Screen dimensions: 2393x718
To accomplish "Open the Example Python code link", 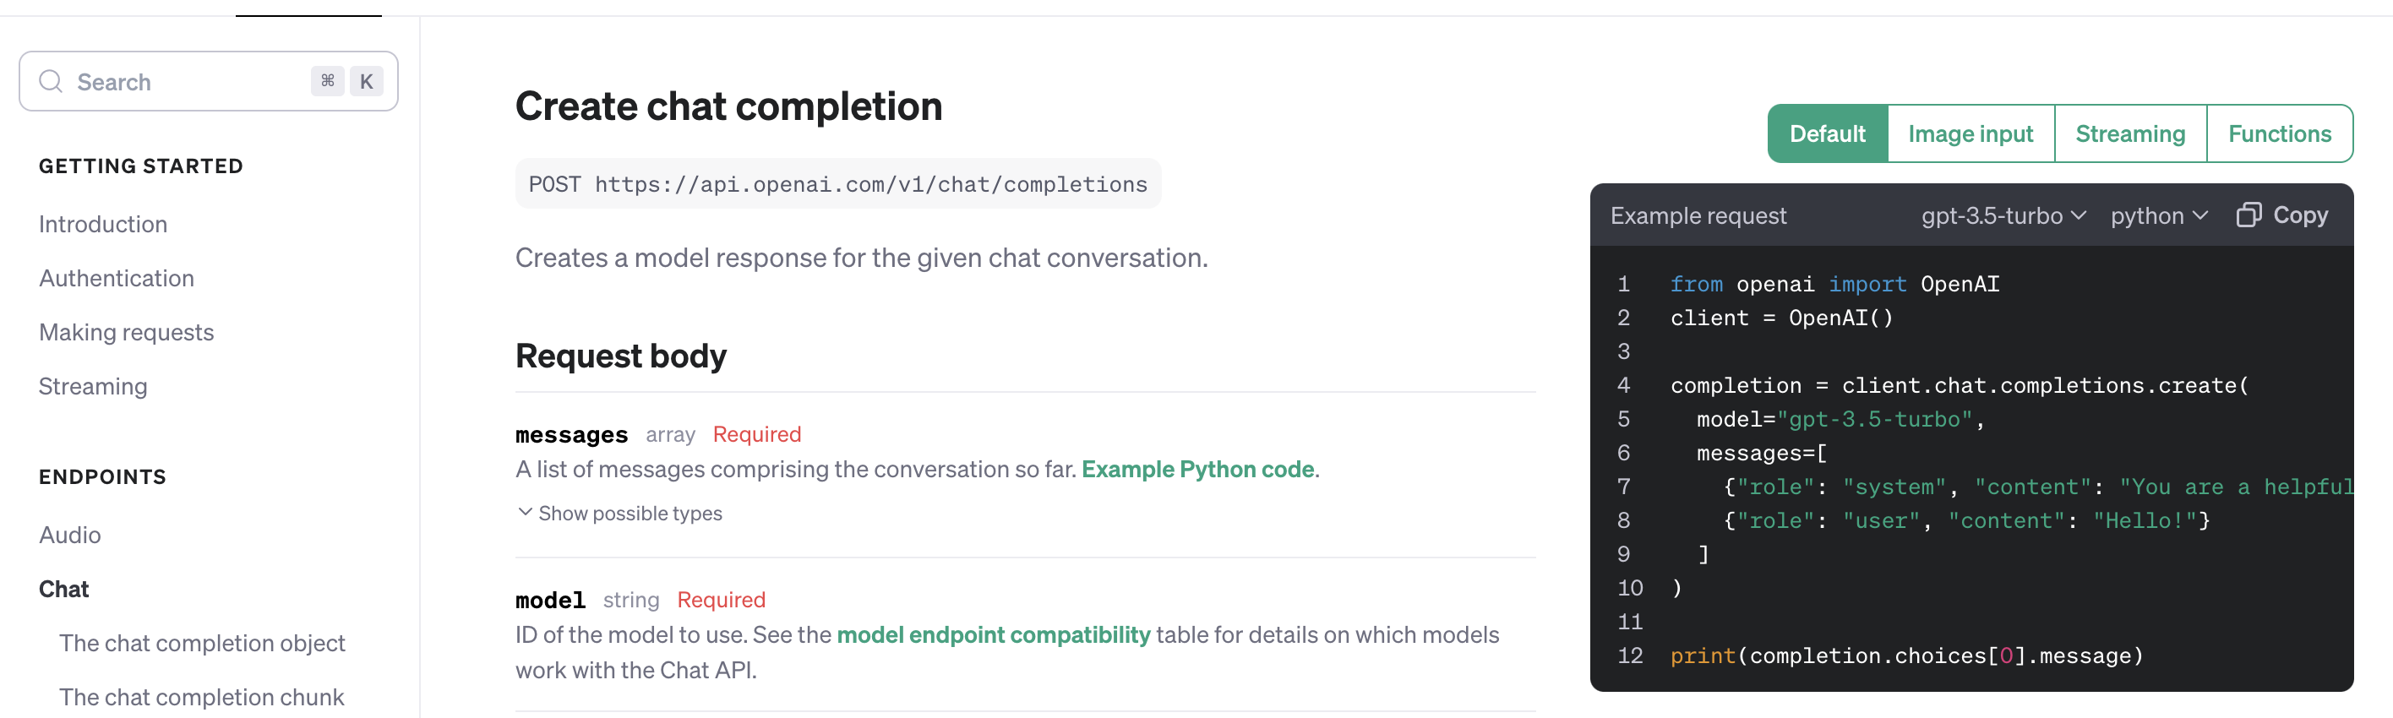I will coord(1198,469).
